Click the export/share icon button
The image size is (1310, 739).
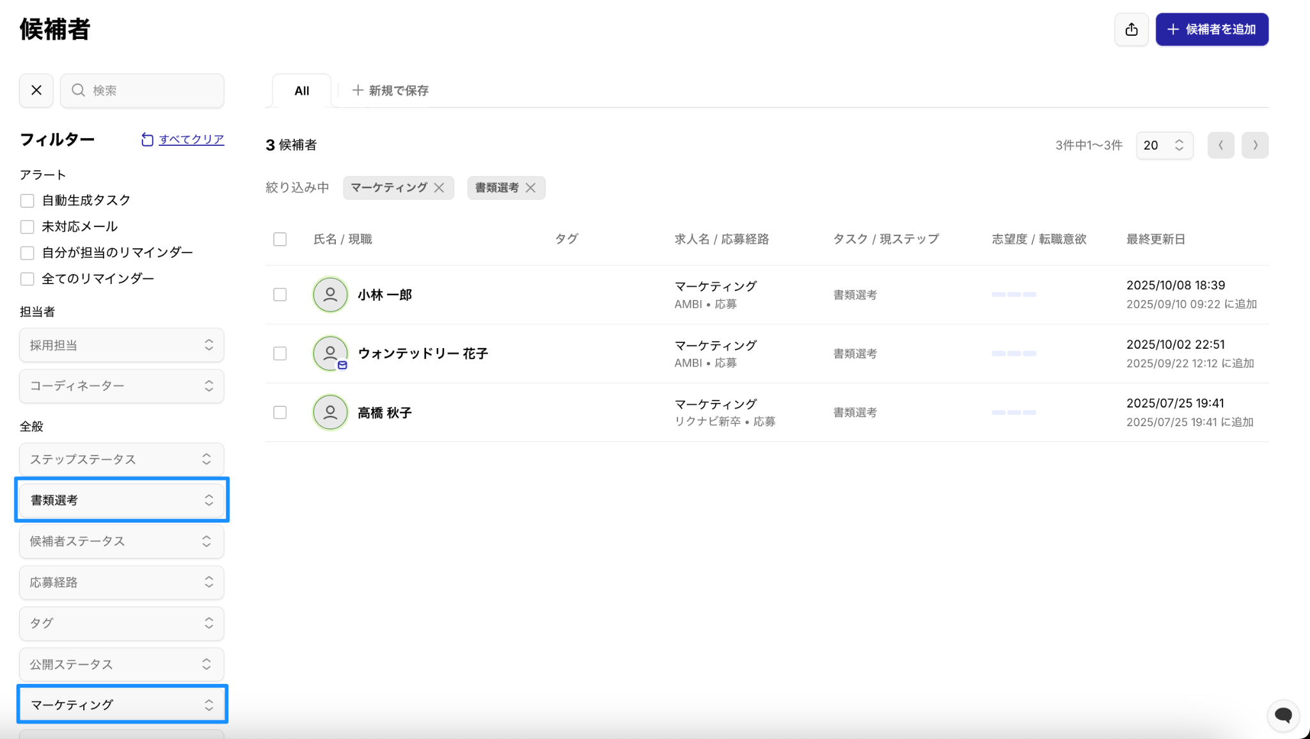[x=1131, y=29]
